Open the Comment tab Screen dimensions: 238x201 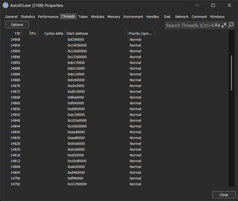(199, 17)
